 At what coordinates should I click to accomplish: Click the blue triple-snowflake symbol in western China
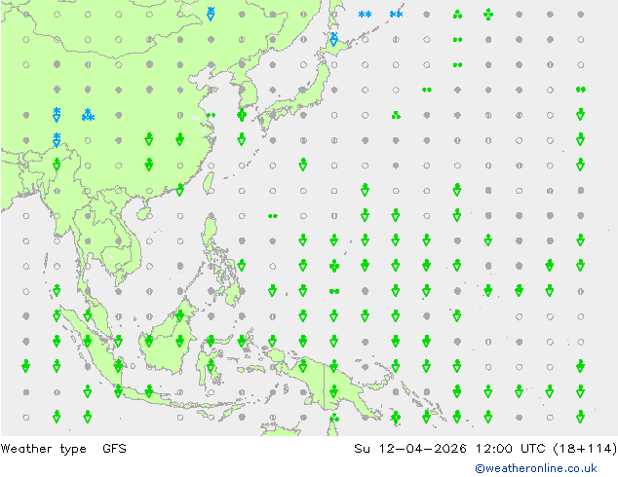coord(88,115)
